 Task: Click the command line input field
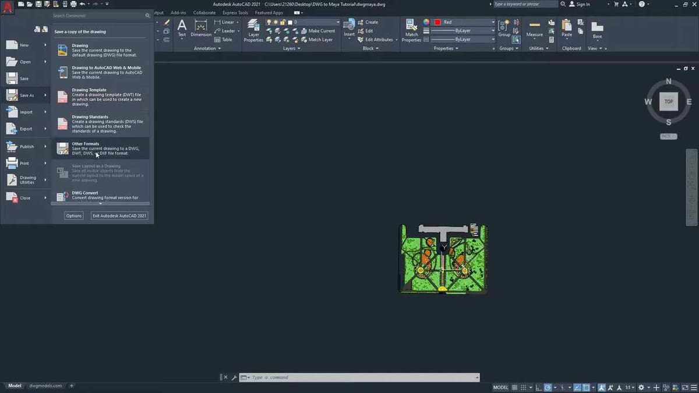tap(359, 377)
